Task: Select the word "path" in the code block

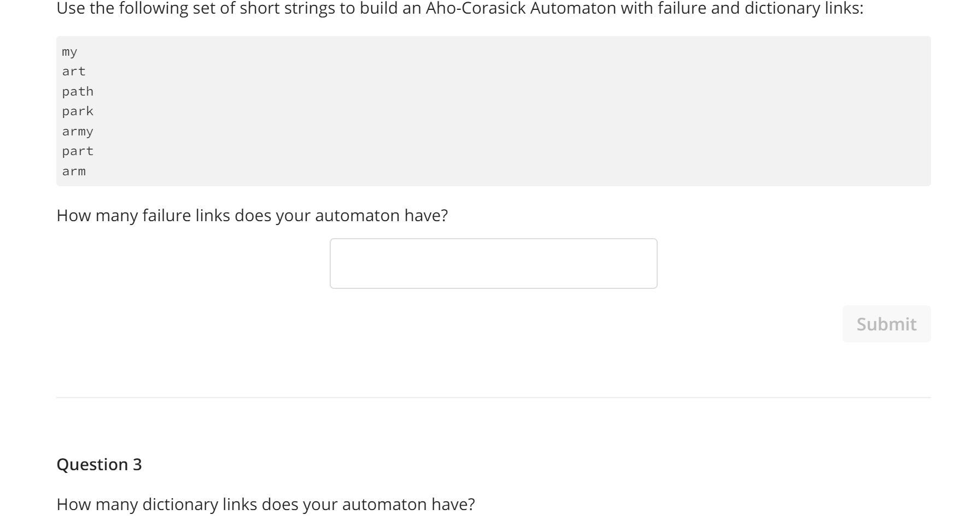Action: coord(77,91)
